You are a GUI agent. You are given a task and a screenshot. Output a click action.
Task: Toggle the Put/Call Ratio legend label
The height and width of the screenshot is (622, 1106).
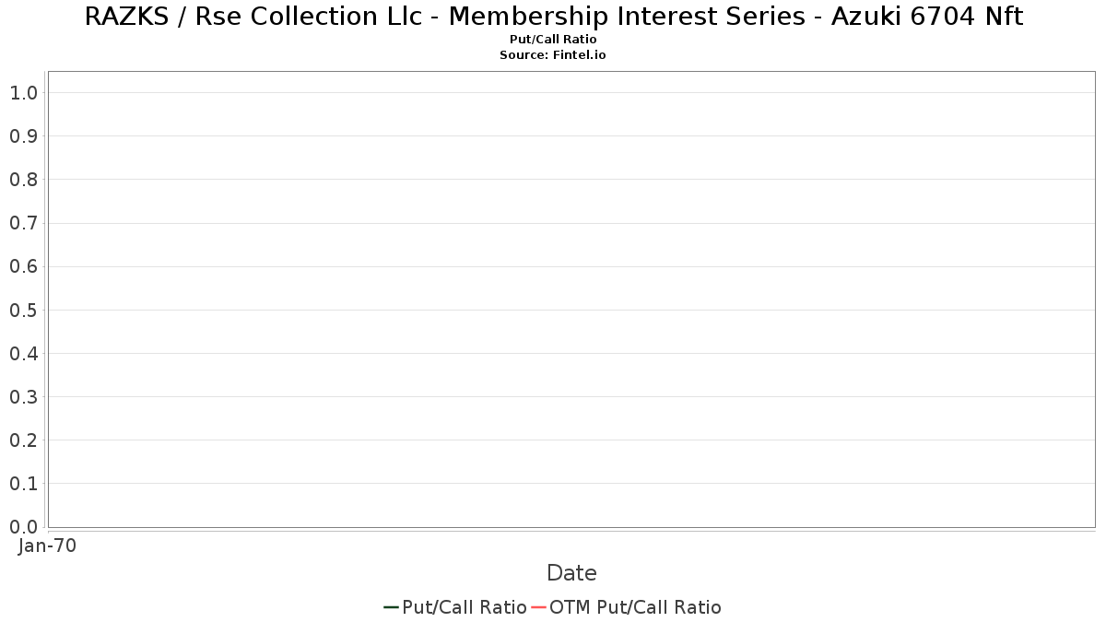465,607
